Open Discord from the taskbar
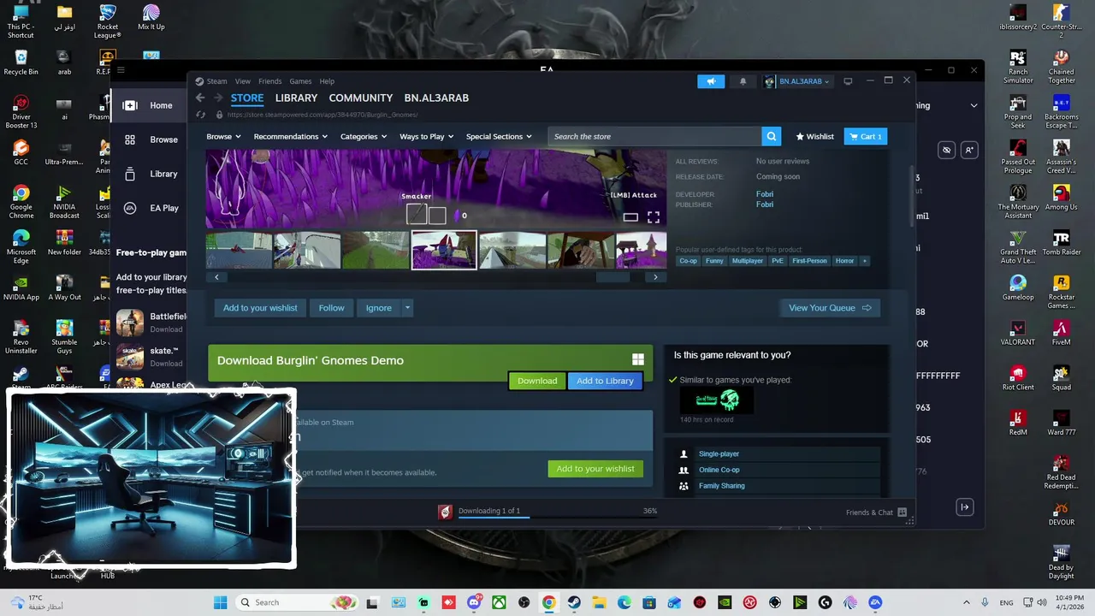This screenshot has height=616, width=1095. pyautogui.click(x=474, y=602)
